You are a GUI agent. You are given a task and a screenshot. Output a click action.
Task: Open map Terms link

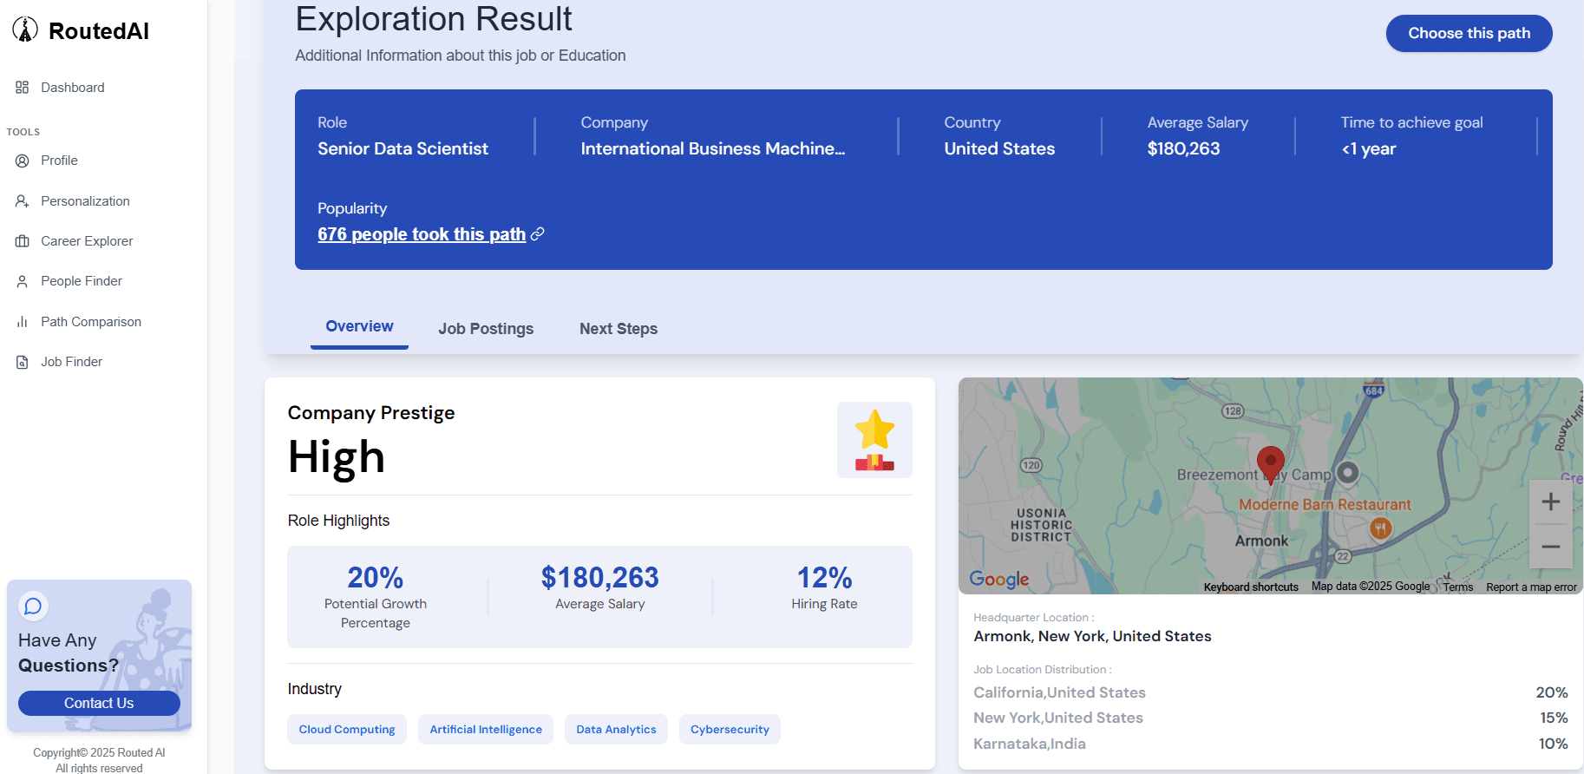pos(1458,587)
